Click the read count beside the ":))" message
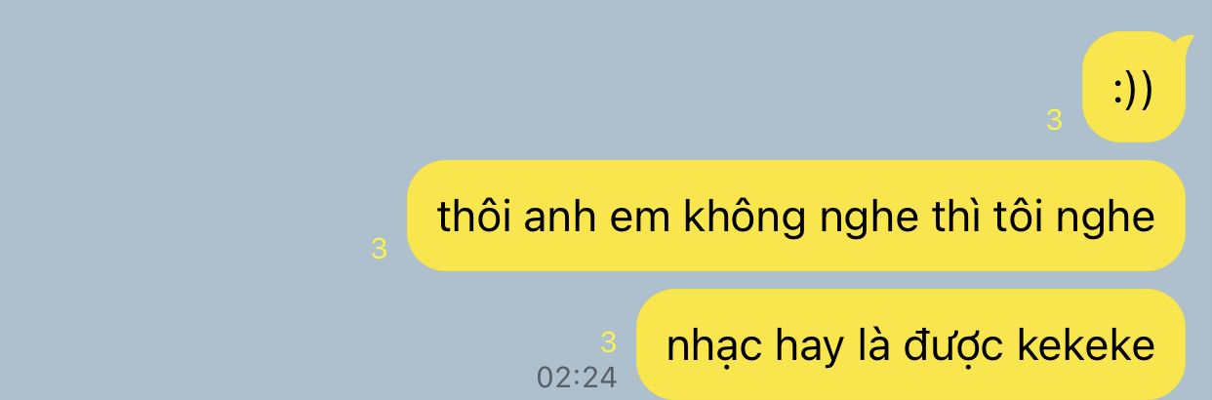The height and width of the screenshot is (400, 1212). [1054, 121]
